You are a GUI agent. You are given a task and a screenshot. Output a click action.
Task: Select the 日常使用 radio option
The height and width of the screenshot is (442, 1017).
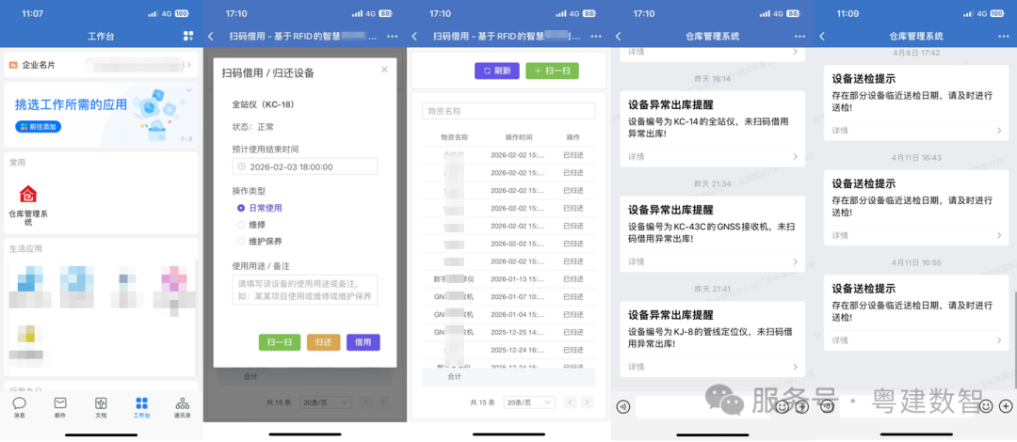[260, 208]
